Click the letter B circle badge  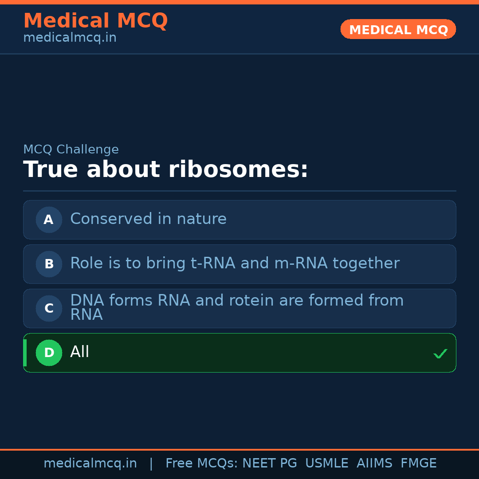point(49,264)
